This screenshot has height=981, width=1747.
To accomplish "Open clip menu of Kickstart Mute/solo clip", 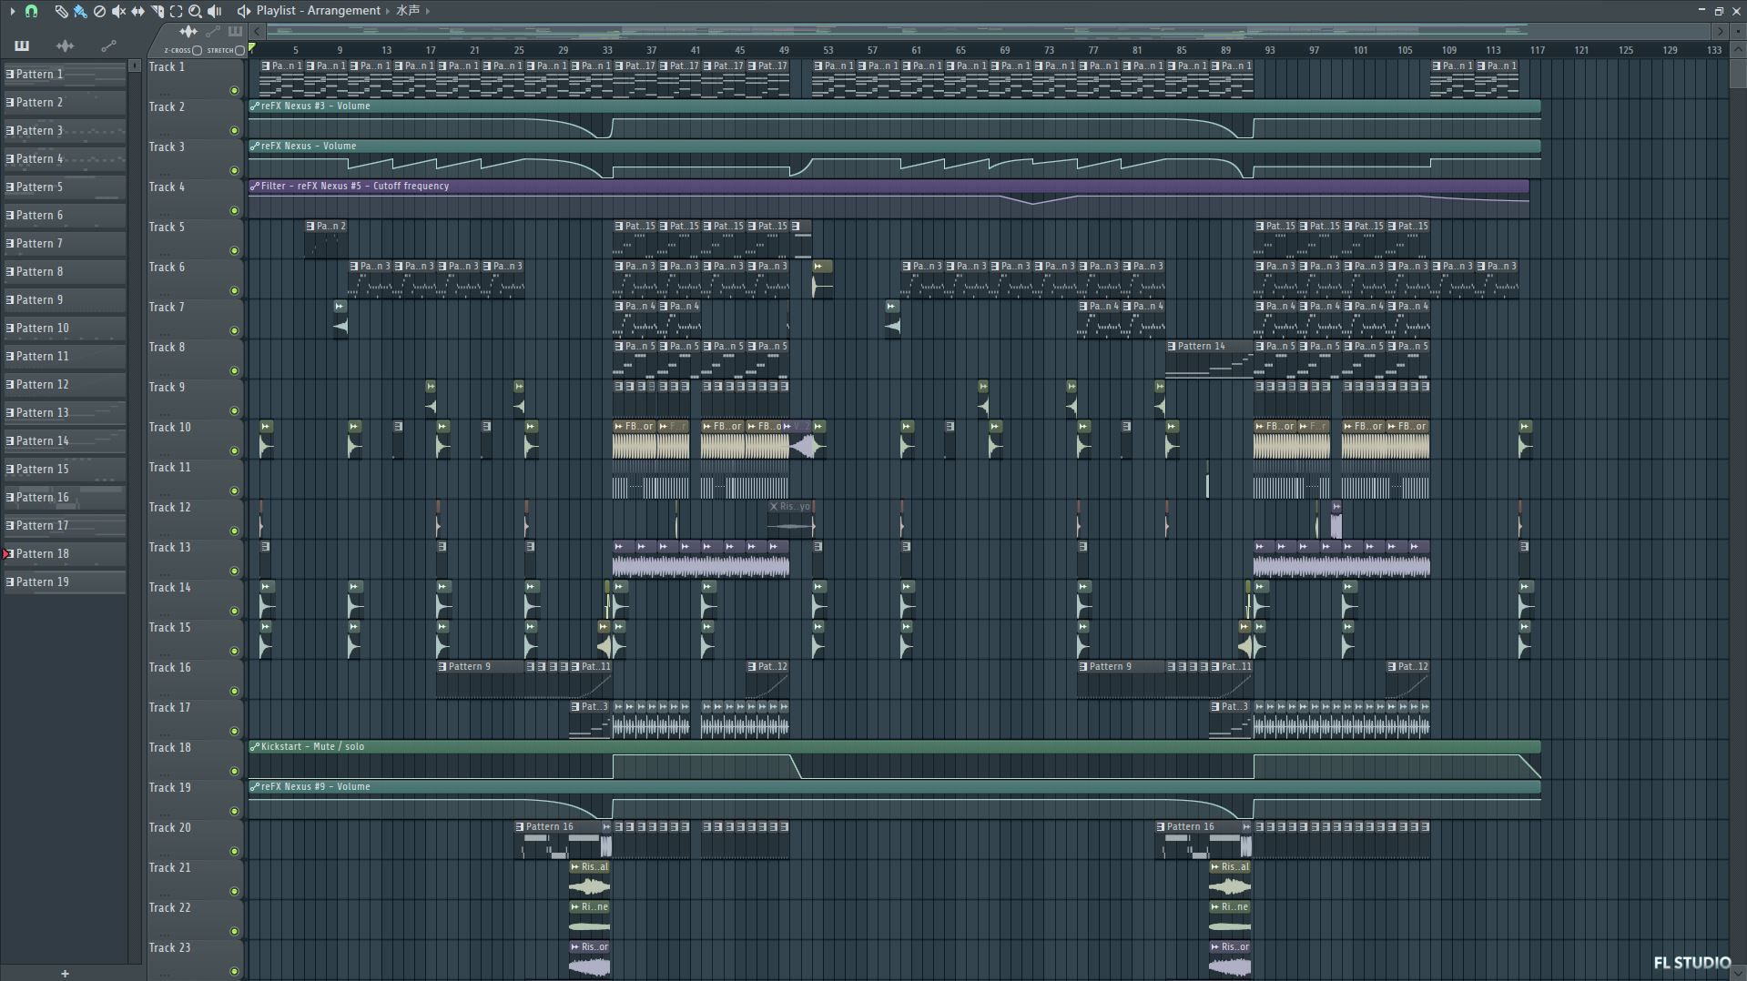I will coord(255,747).
